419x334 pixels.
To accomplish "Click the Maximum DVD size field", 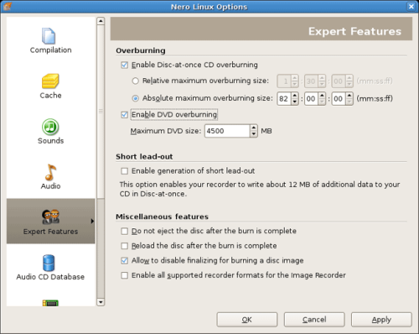I will click(x=227, y=131).
